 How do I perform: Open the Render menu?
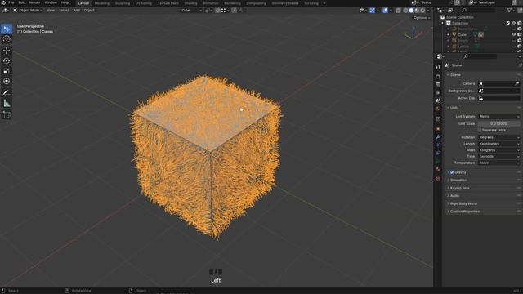tap(34, 2)
